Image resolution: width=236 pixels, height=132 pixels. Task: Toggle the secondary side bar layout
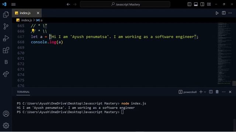pos(202,4)
